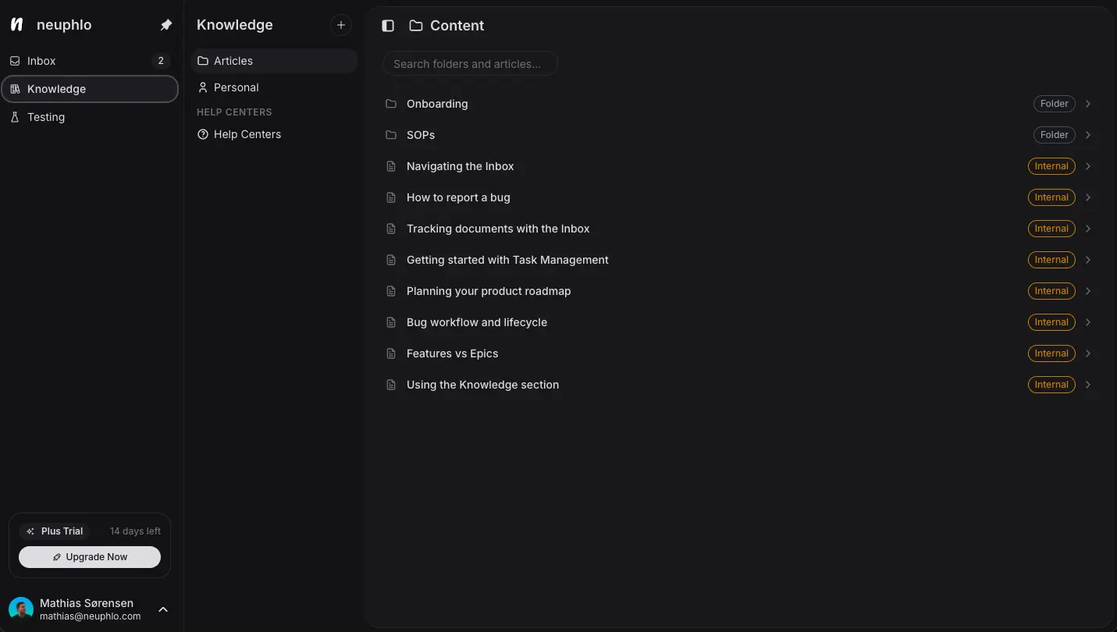Click the Upgrade Now button
The width and height of the screenshot is (1117, 632).
coord(90,557)
